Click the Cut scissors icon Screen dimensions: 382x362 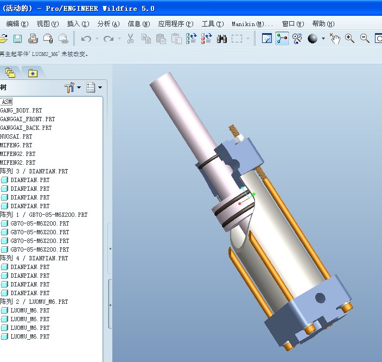coord(131,39)
